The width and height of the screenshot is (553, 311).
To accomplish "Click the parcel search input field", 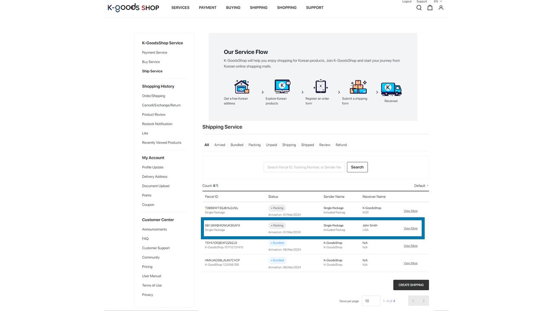I will 304,167.
